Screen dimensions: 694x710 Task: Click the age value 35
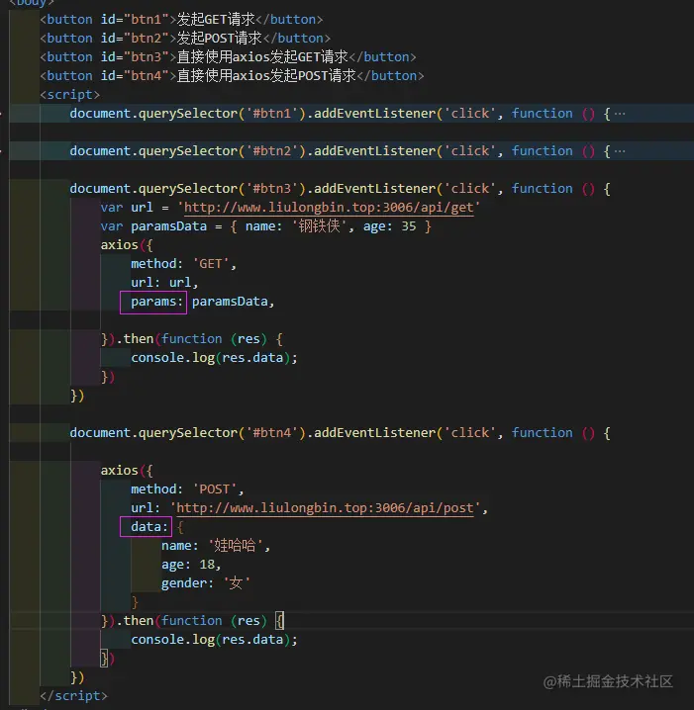[409, 226]
